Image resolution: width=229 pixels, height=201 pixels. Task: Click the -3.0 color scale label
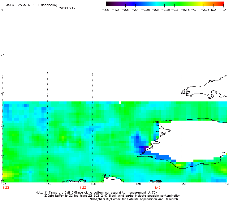tap(106, 10)
